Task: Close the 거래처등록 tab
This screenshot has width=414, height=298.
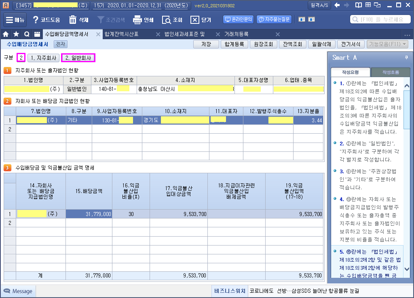Action: click(x=277, y=34)
